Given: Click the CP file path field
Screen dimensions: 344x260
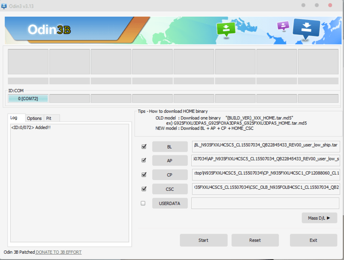Looking at the screenshot, I should pyautogui.click(x=266, y=175).
